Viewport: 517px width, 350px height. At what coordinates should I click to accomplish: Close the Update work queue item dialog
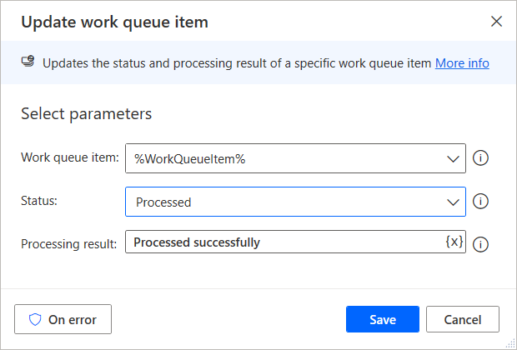click(x=496, y=22)
